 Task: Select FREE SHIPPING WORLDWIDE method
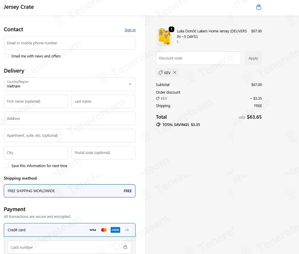70,191
